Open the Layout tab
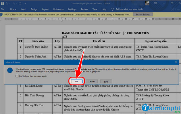The image size is (181, 114). click(45, 9)
